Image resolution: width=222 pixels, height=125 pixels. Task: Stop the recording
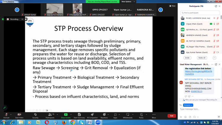(x=26, y=19)
